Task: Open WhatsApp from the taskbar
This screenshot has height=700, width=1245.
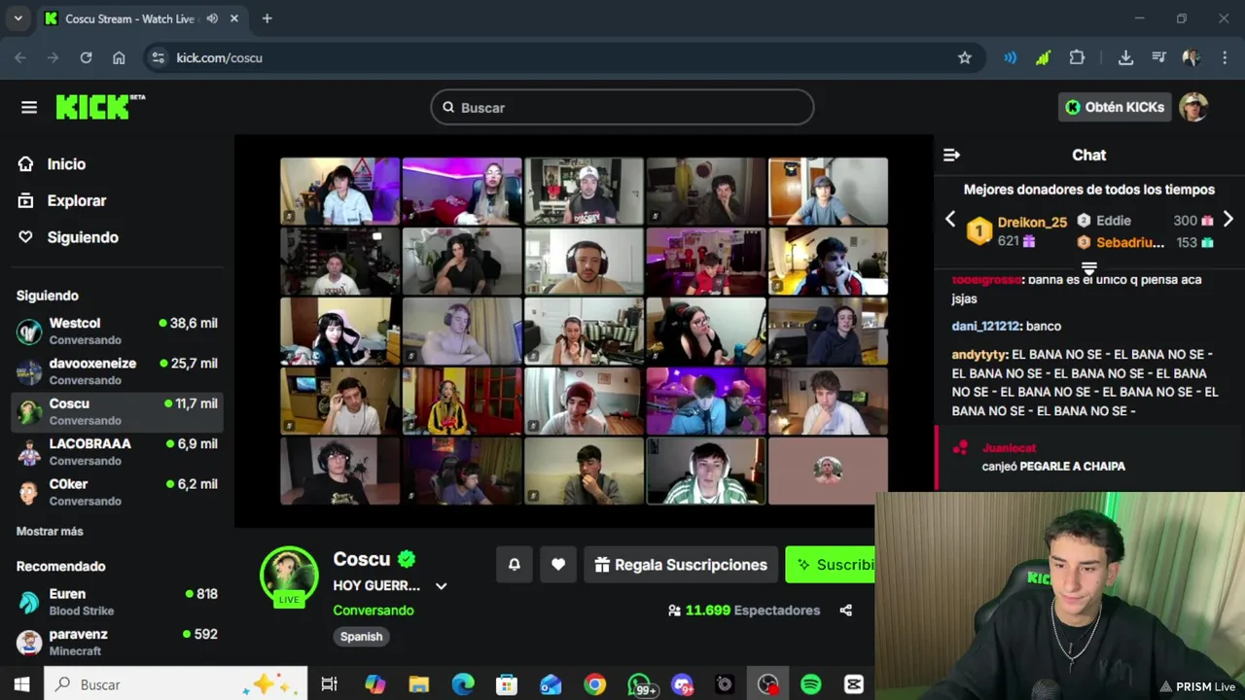Action: coord(640,684)
